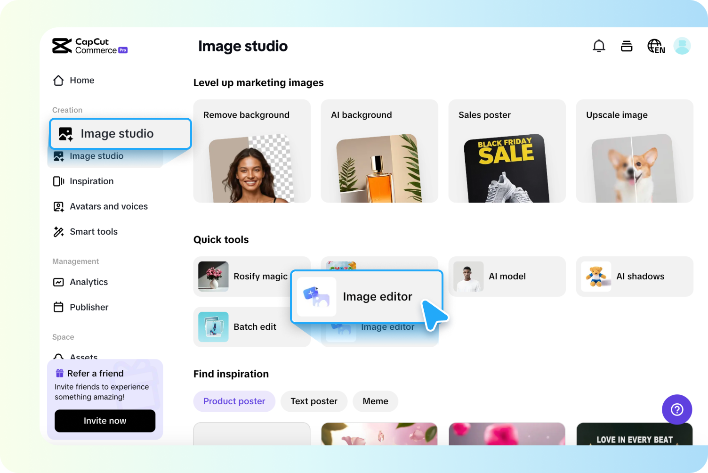Click the Quick tools heading
Image resolution: width=708 pixels, height=473 pixels.
(221, 240)
